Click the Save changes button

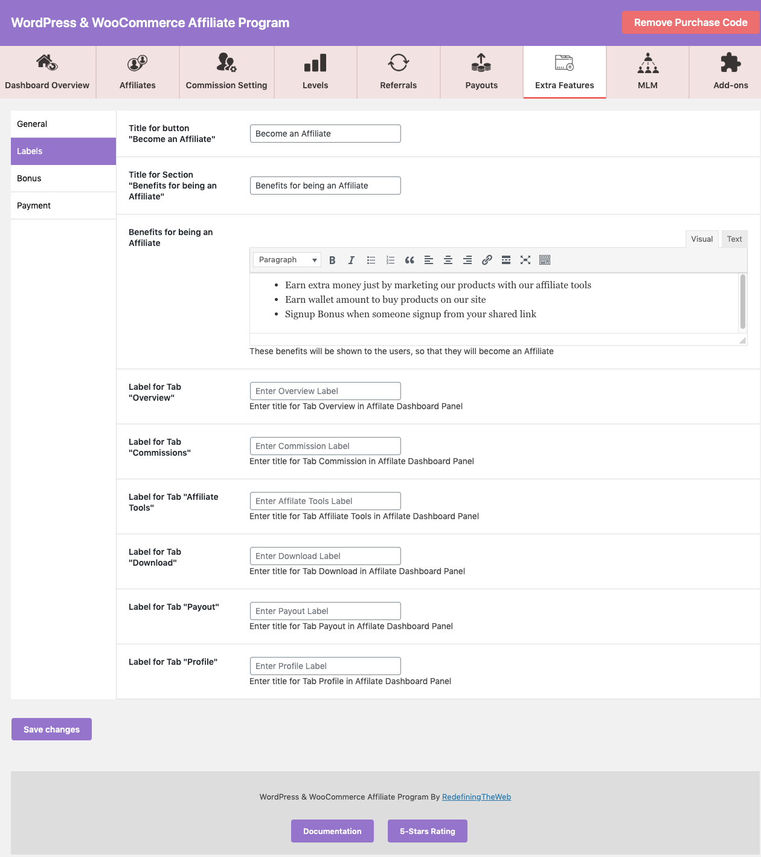click(51, 729)
